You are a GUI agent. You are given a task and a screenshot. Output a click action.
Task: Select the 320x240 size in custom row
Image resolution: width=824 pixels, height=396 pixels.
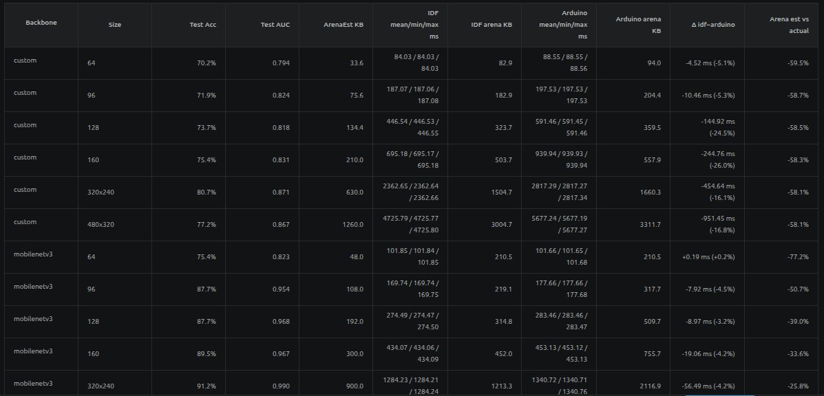click(x=101, y=192)
